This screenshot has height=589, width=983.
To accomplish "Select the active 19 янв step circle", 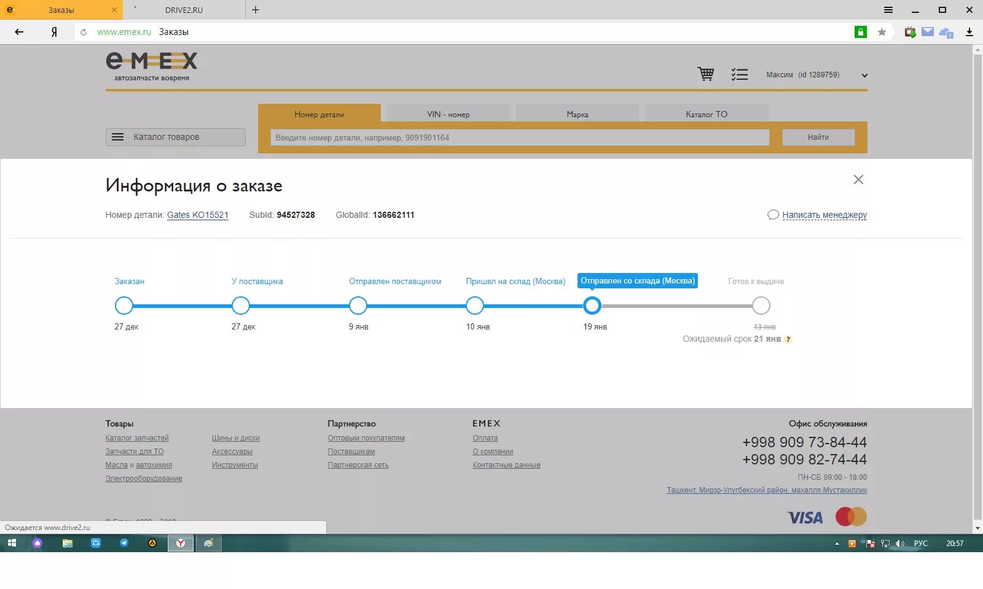I will [592, 306].
